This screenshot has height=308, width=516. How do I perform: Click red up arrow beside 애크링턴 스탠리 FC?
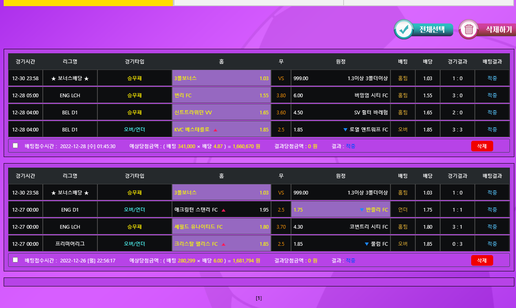[223, 210]
